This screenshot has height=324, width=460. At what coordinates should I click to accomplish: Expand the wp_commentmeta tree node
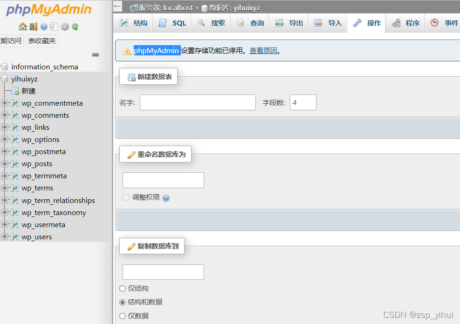click(4, 103)
